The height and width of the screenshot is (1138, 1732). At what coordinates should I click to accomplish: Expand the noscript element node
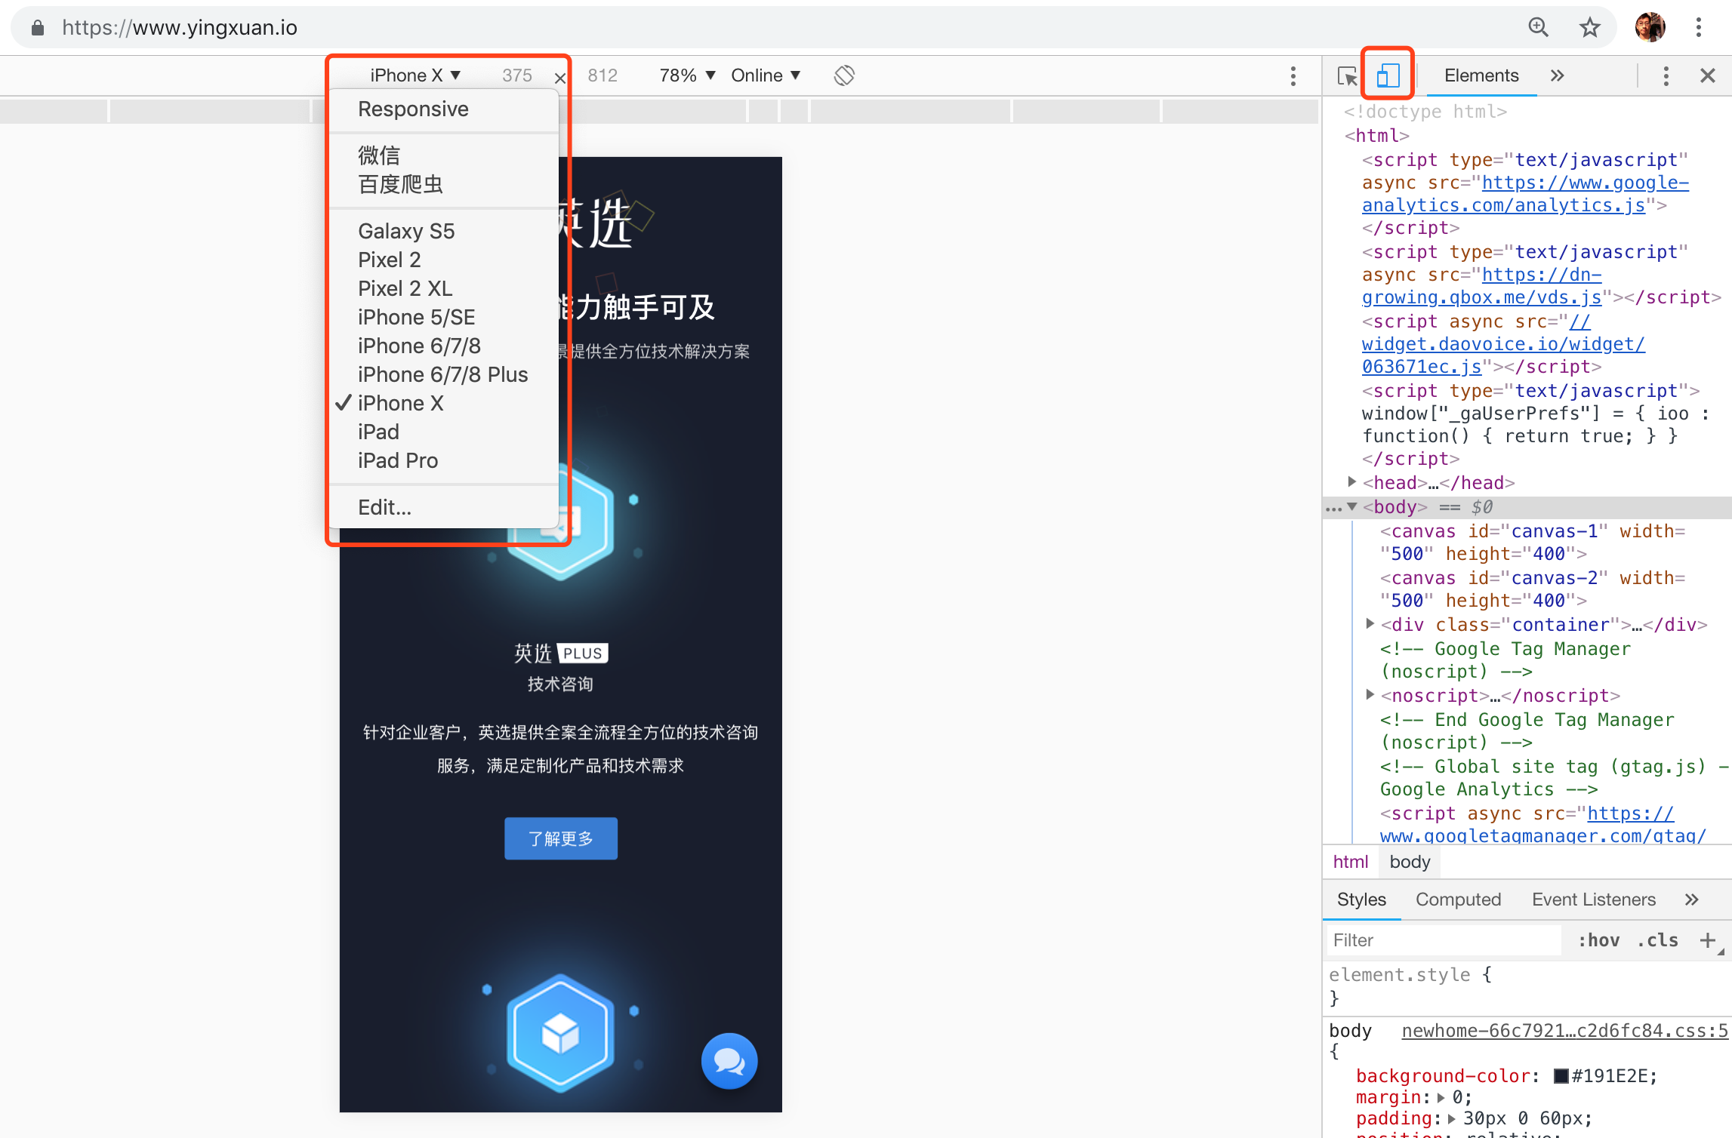pyautogui.click(x=1370, y=694)
